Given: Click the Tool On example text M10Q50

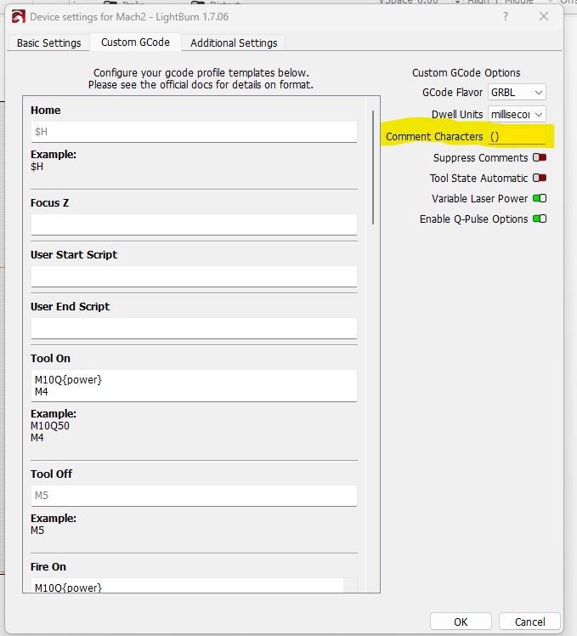Looking at the screenshot, I should click(x=50, y=426).
